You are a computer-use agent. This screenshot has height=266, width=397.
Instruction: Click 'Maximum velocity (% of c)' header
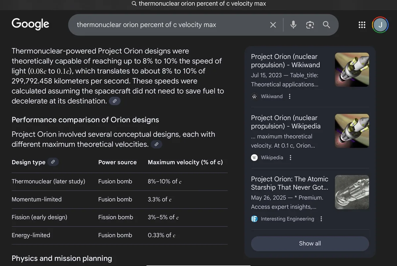click(185, 162)
